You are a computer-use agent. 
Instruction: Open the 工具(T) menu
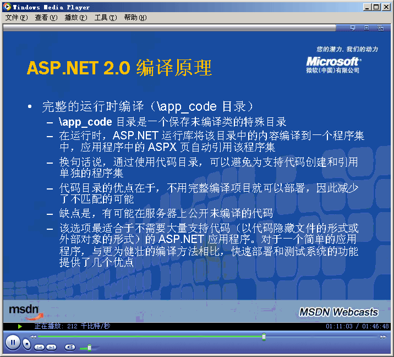click(x=106, y=18)
